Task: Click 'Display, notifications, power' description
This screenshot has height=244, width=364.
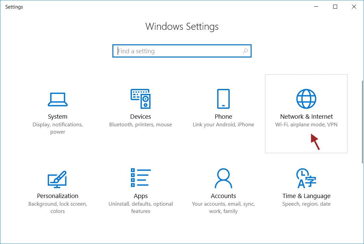Action: [x=58, y=128]
